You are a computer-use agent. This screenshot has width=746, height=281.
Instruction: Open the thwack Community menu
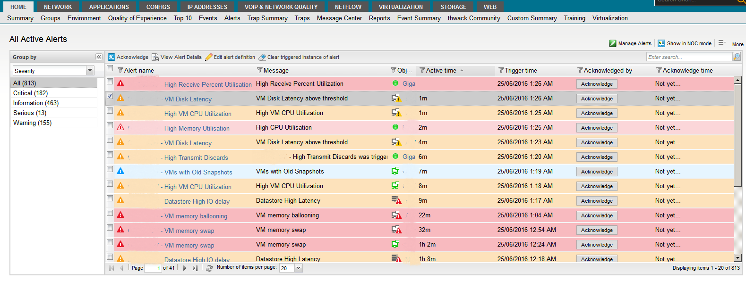tap(474, 18)
